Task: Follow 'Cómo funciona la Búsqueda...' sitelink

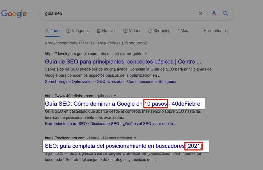Action: click(153, 81)
